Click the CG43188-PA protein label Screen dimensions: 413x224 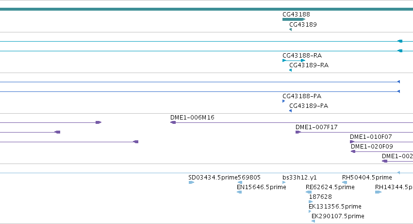[x=302, y=96]
